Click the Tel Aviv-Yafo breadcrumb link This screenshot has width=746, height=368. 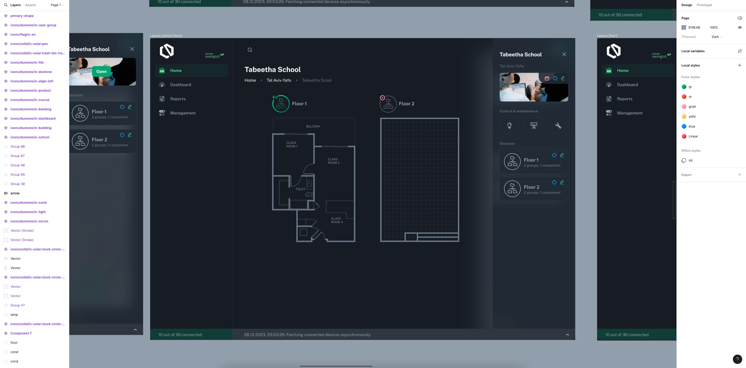coord(278,80)
